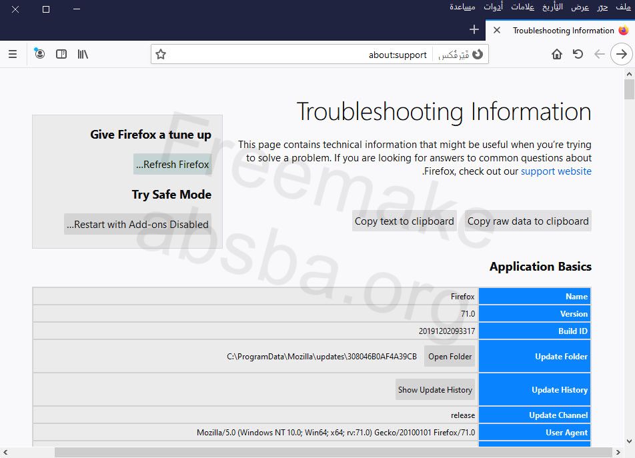Open the Firefox account icon
Screen dimensions: 635x458
[39, 53]
